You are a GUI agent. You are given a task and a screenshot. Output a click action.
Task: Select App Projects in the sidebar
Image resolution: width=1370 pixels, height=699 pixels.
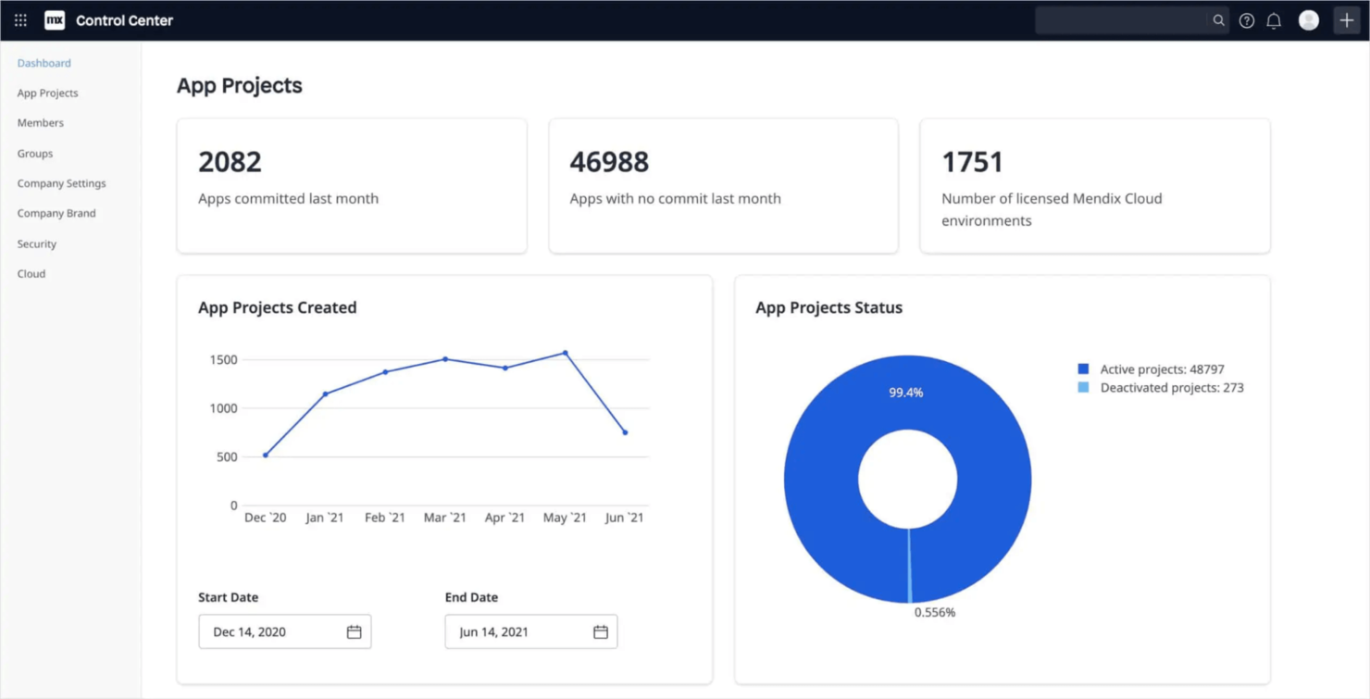click(x=47, y=93)
